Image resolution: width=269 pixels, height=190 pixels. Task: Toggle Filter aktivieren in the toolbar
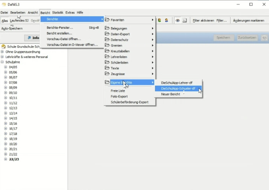click(x=203, y=21)
